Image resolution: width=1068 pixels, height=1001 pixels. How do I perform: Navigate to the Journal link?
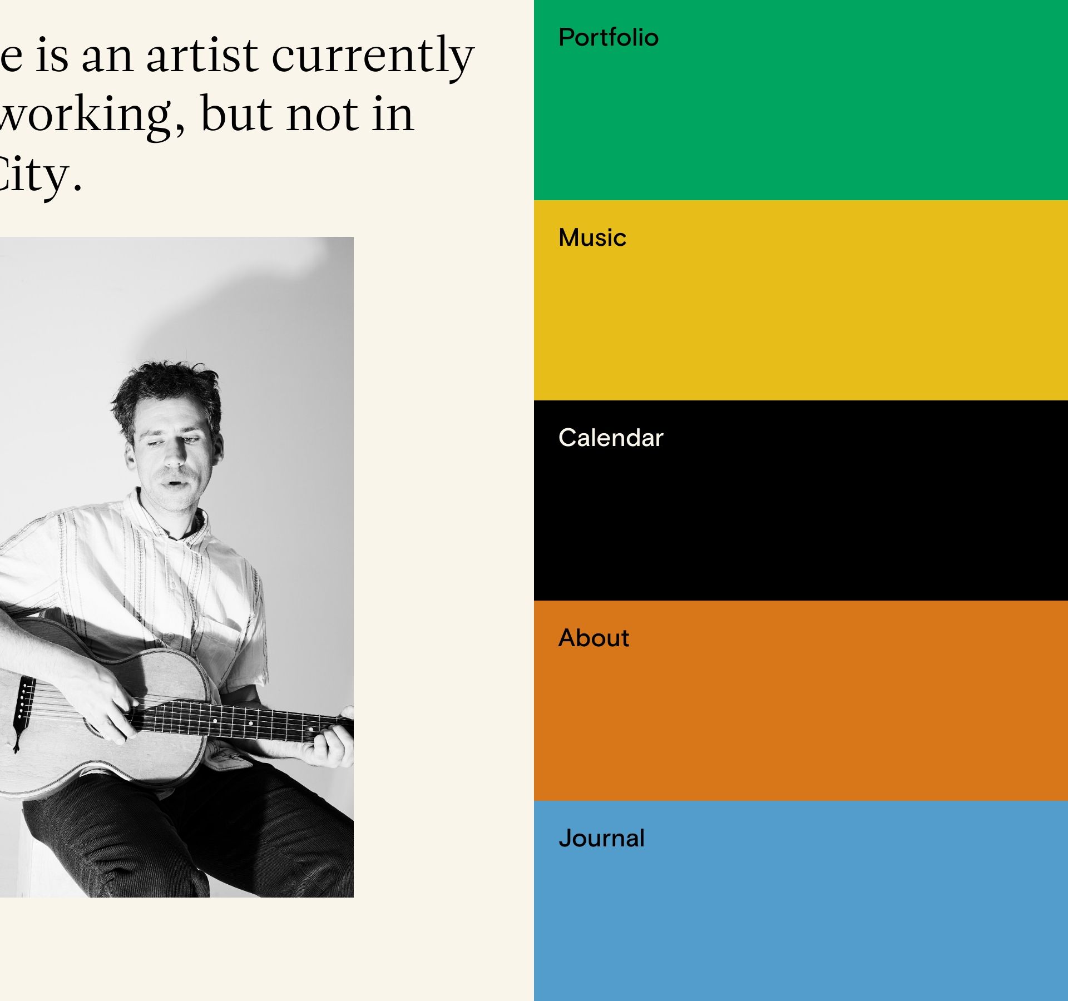[x=601, y=839]
